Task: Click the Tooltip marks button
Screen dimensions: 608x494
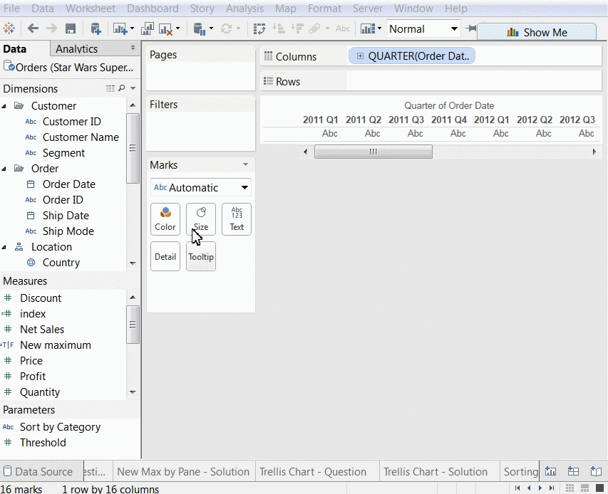Action: (201, 256)
